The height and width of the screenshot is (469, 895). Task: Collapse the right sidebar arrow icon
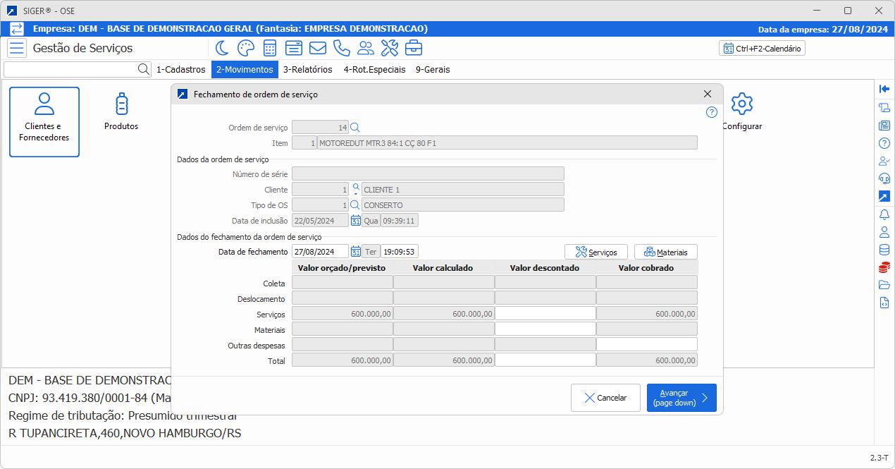[x=884, y=89]
